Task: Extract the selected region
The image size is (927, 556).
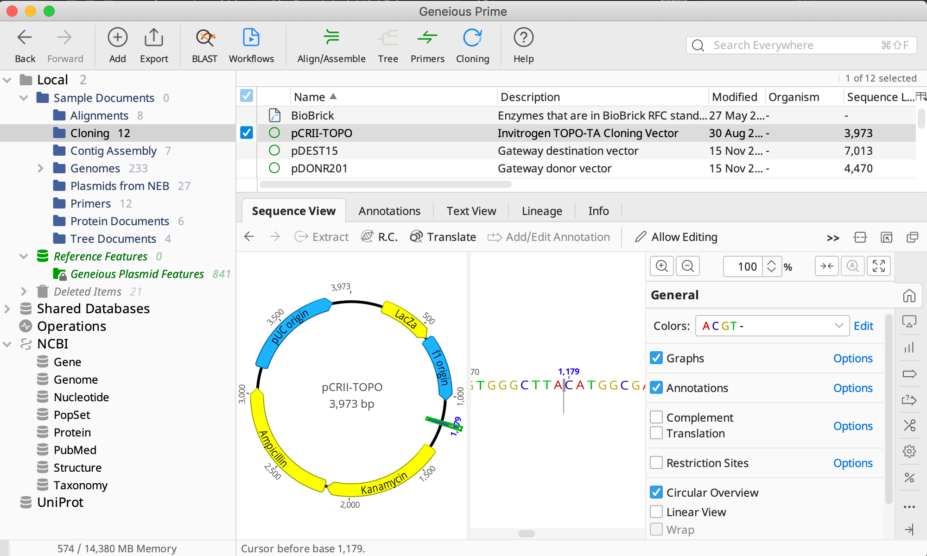Action: coord(321,237)
